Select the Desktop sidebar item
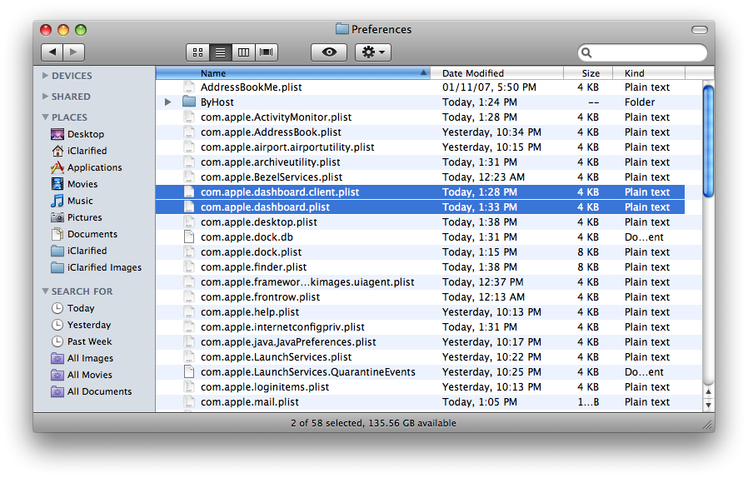 (x=85, y=134)
